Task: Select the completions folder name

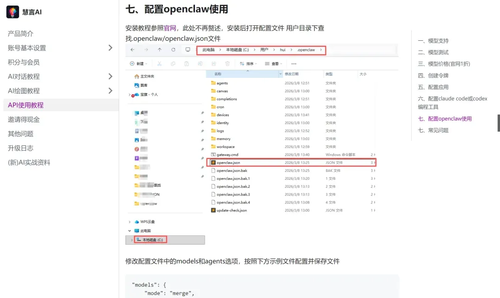Action: tap(227, 99)
